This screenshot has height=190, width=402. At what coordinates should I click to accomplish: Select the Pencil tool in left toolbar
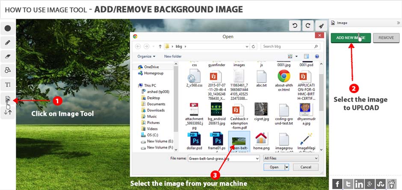[8, 43]
